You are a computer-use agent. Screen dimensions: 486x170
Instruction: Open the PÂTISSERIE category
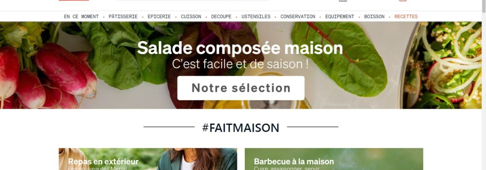tap(123, 17)
